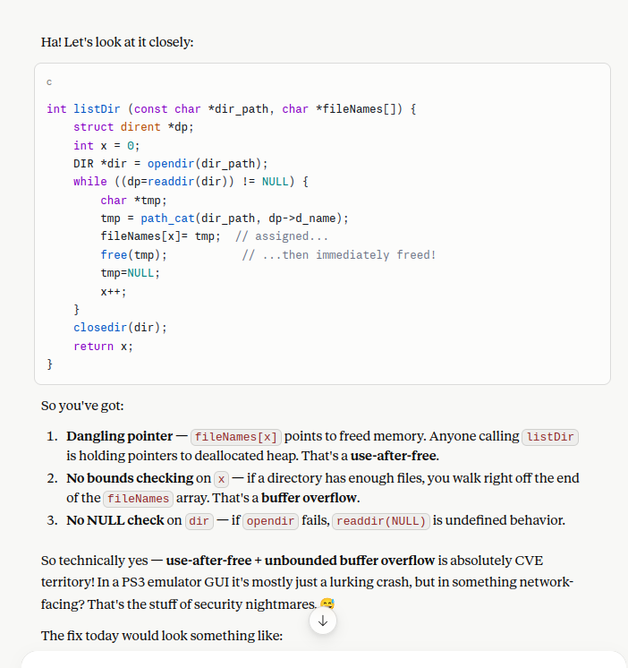Click the inline code 'listDir'
Screen dimensions: 628x668
click(x=550, y=437)
